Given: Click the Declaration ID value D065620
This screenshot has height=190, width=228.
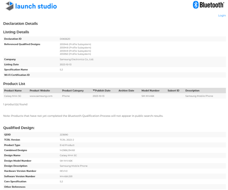Looking at the screenshot, I should 65,39.
